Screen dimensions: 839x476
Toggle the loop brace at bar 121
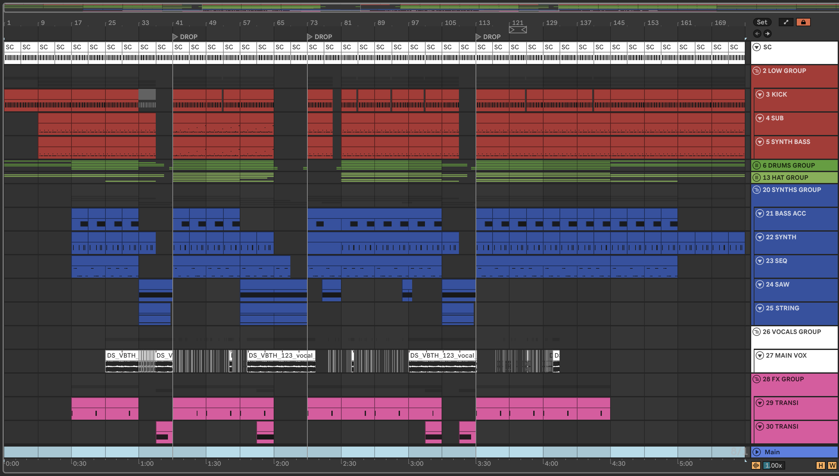tap(518, 30)
